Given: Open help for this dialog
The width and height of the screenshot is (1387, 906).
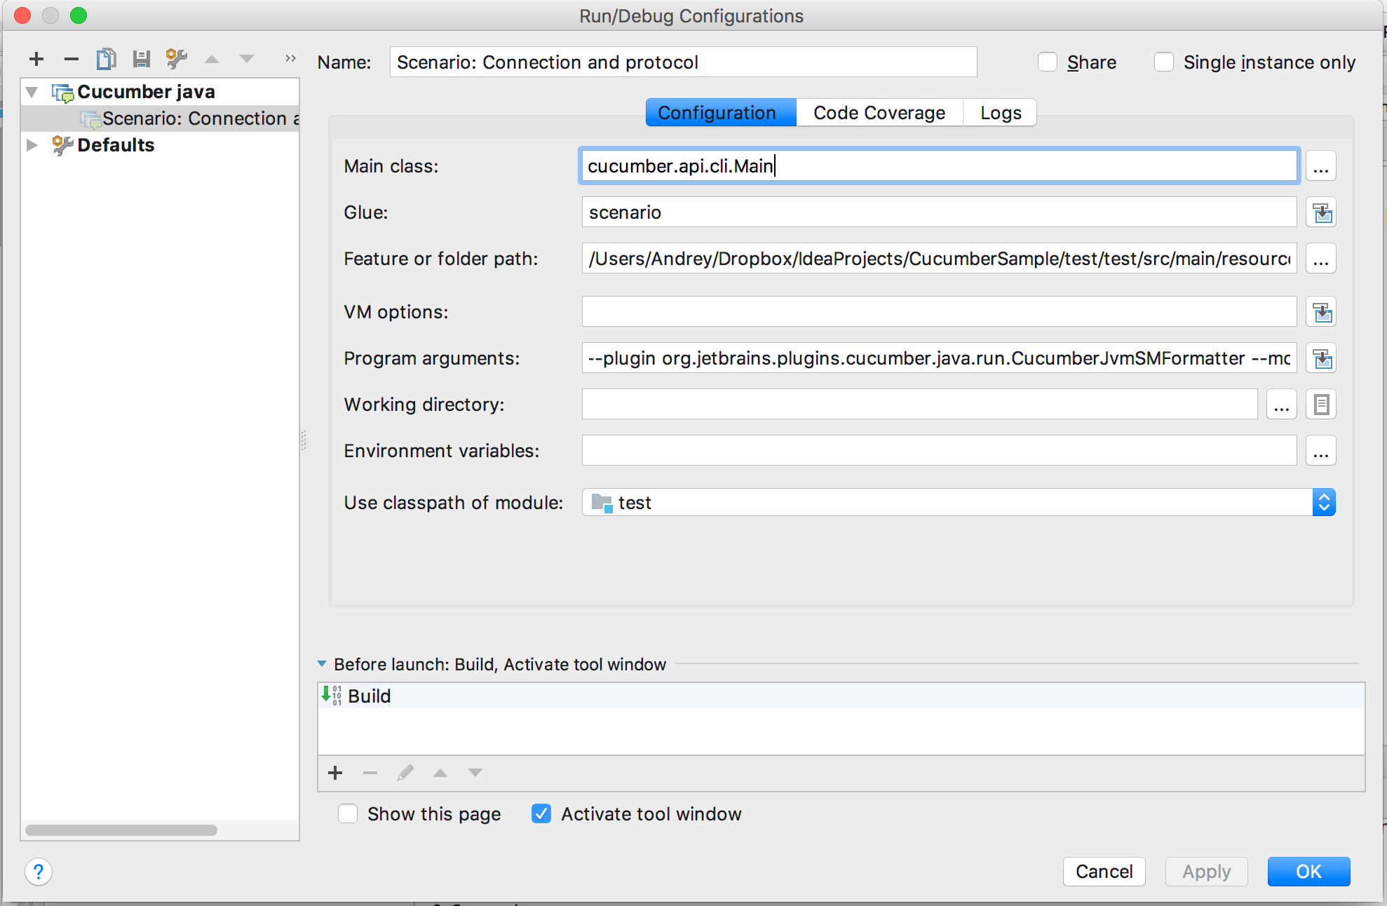Looking at the screenshot, I should tap(39, 872).
